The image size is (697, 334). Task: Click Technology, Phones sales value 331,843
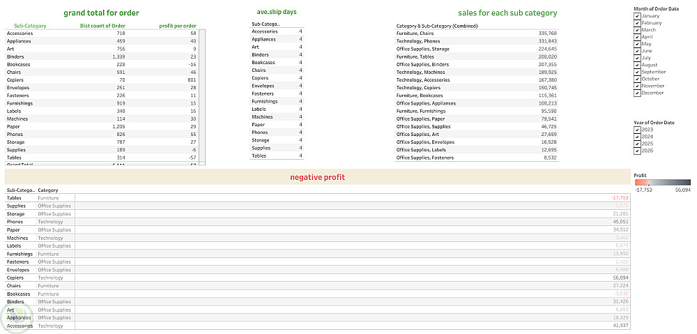pos(549,41)
